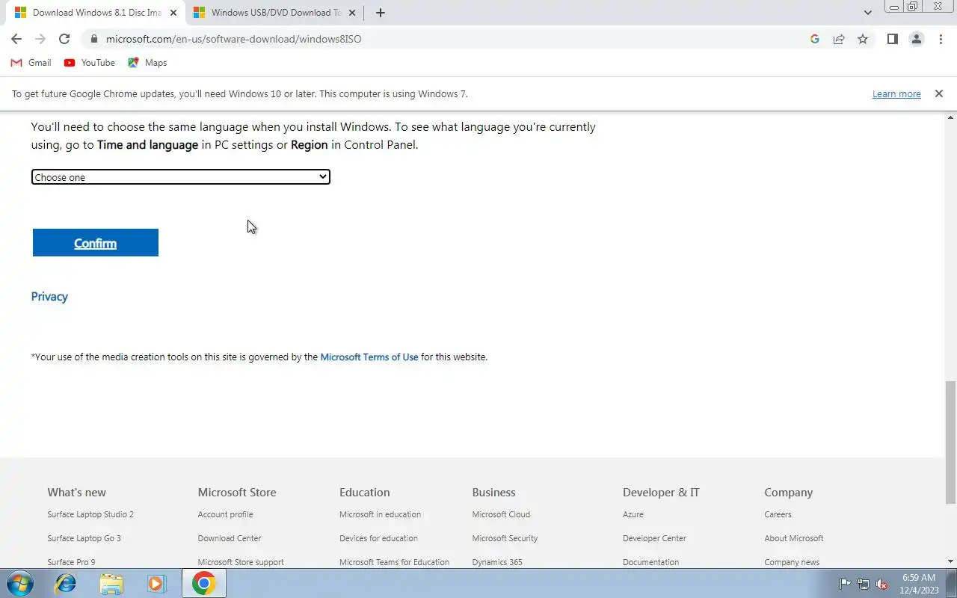Viewport: 957px width, 598px height.
Task: Open Surface Laptop Go 3 link
Action: click(x=84, y=538)
